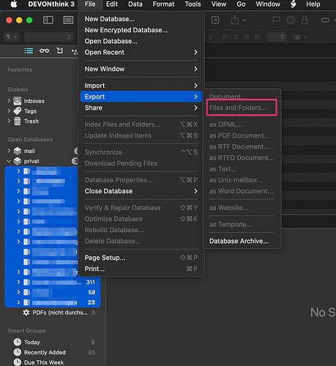Collapse the privat database
The width and height of the screenshot is (336, 366).
[x=9, y=161]
